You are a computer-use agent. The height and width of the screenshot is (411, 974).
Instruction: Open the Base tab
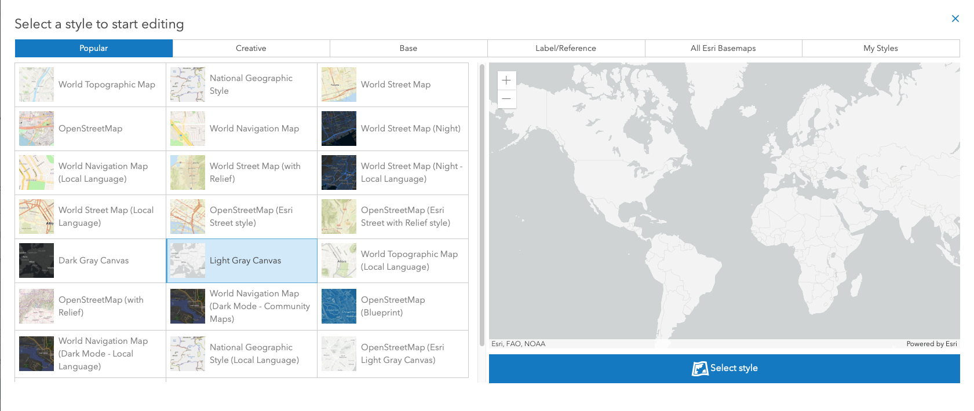(x=408, y=48)
